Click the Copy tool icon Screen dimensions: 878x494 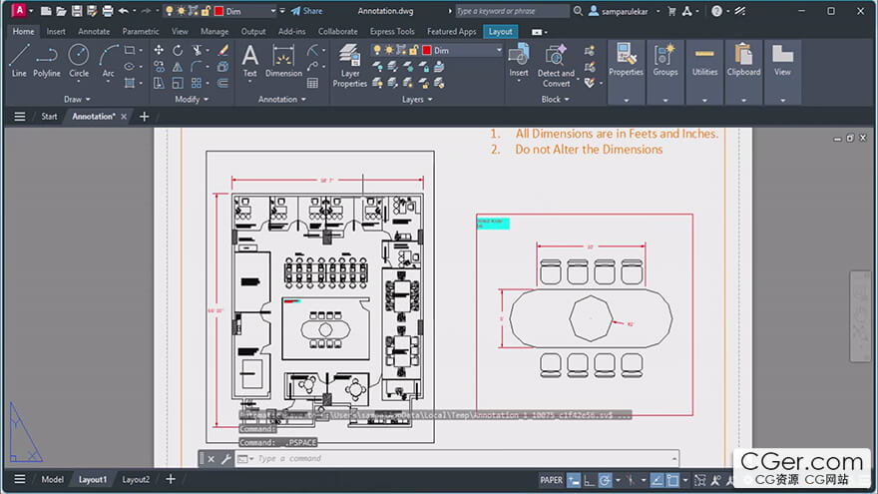(x=159, y=67)
